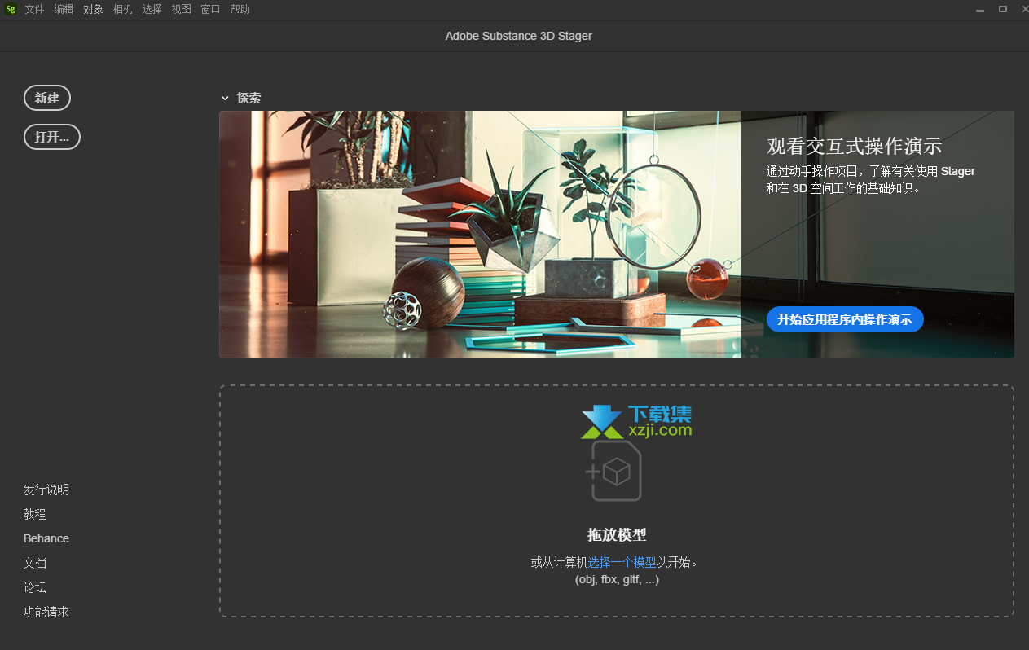Viewport: 1029px width, 650px height.
Task: Start the 开始应用程序内操作演示 walkthrough
Action: tap(845, 319)
